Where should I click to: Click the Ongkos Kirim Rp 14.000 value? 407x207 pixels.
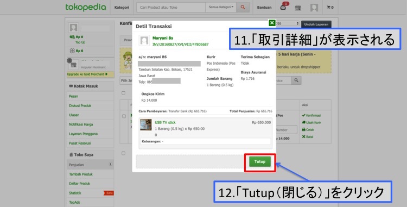149,101
